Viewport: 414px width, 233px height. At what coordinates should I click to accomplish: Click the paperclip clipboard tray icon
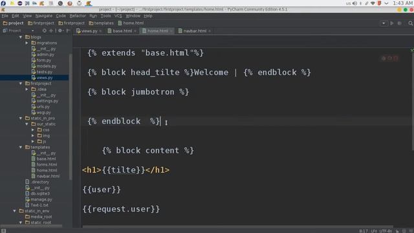point(367,3)
